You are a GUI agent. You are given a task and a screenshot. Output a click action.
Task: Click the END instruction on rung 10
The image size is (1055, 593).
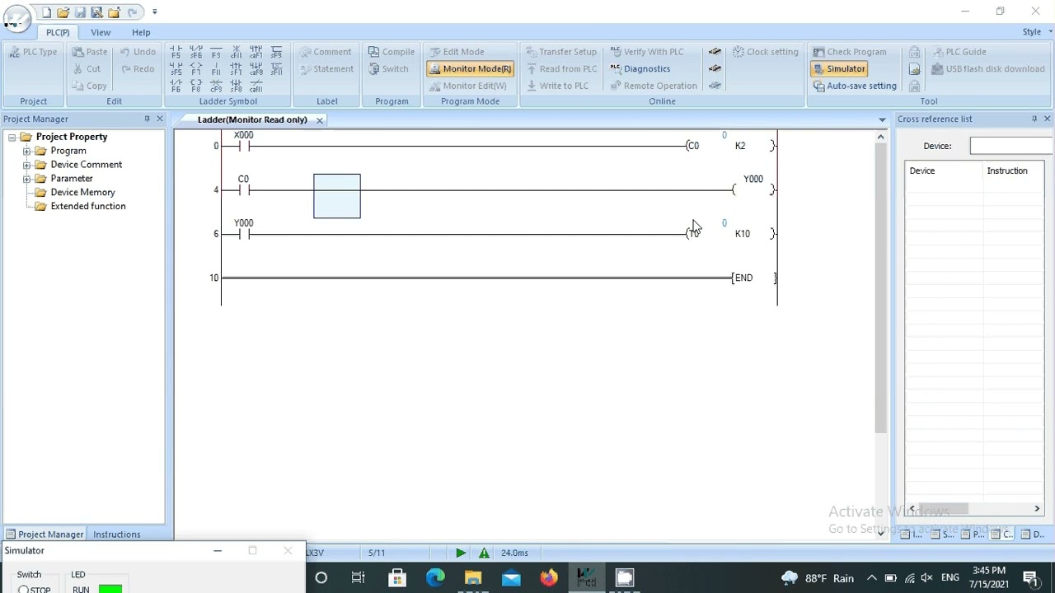tap(743, 278)
